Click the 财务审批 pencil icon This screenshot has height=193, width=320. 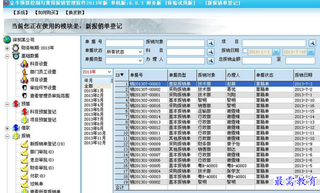click(24, 168)
